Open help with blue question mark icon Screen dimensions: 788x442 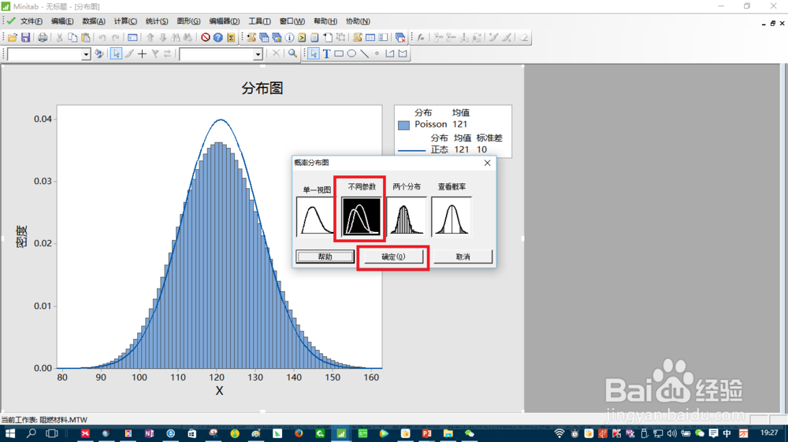(x=218, y=38)
